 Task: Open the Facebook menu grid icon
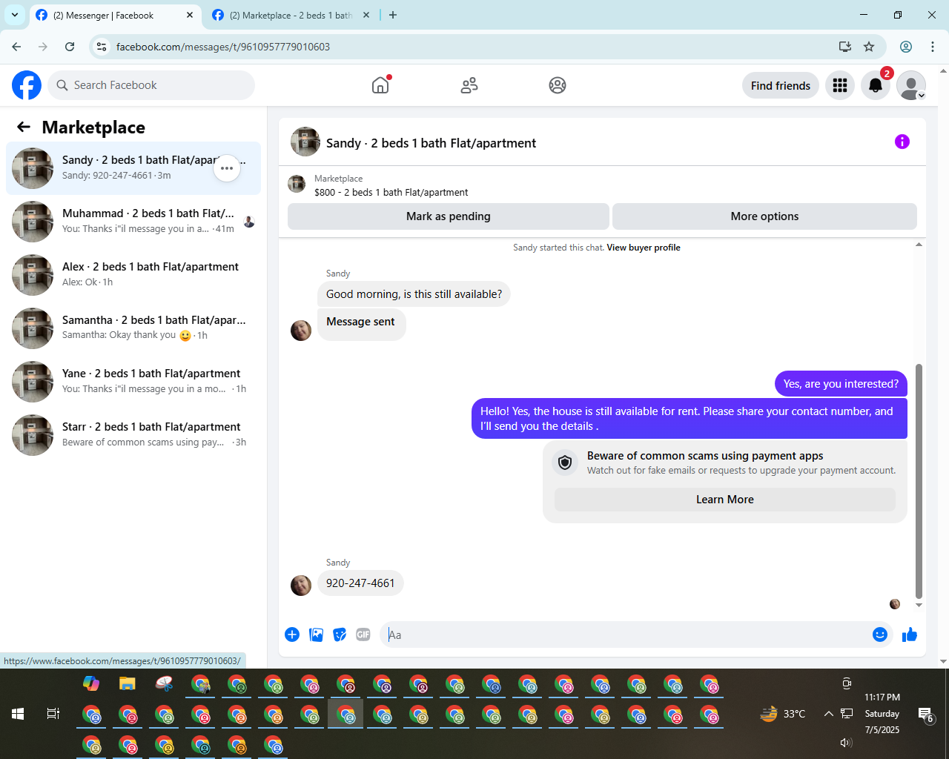(x=840, y=85)
